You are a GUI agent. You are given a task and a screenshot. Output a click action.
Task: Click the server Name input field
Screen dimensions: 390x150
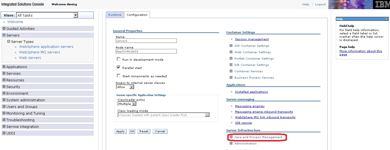point(146,41)
